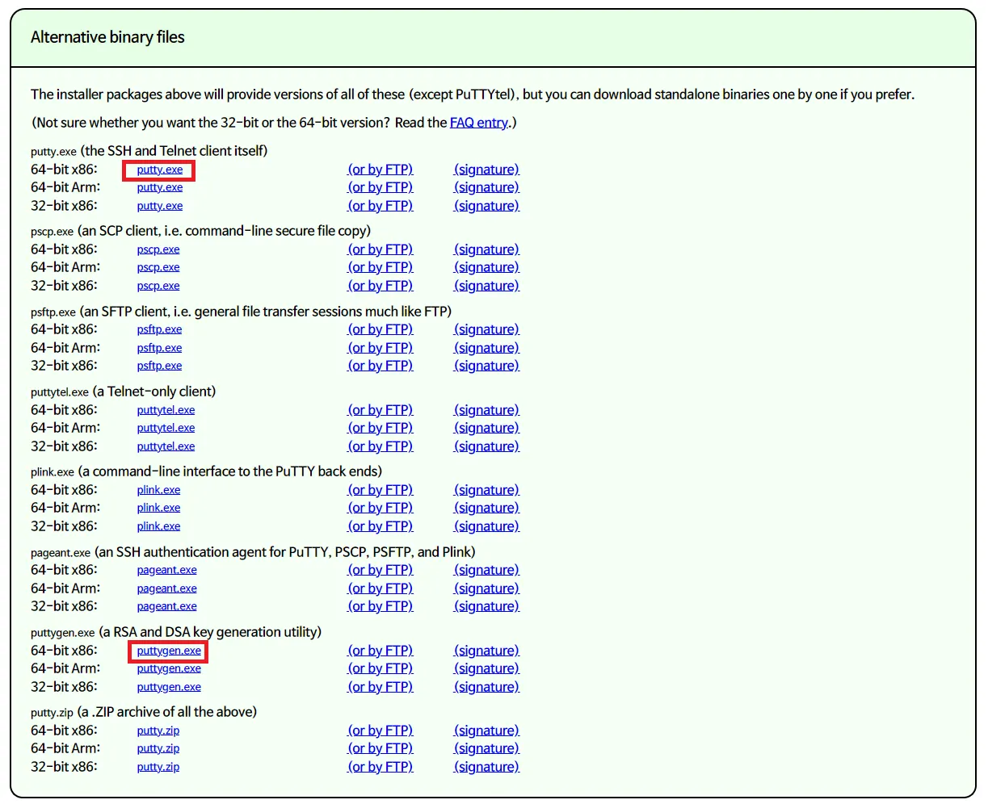
Task: Open signature for 64-bit x86 putty.zip
Action: point(487,731)
